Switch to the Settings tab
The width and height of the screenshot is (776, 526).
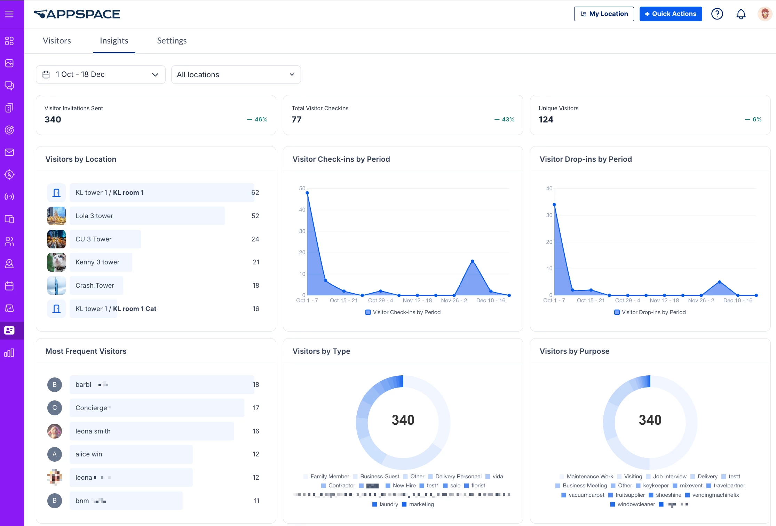pos(172,41)
